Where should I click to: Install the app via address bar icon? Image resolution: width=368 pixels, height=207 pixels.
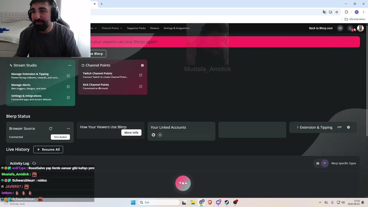tap(331, 12)
